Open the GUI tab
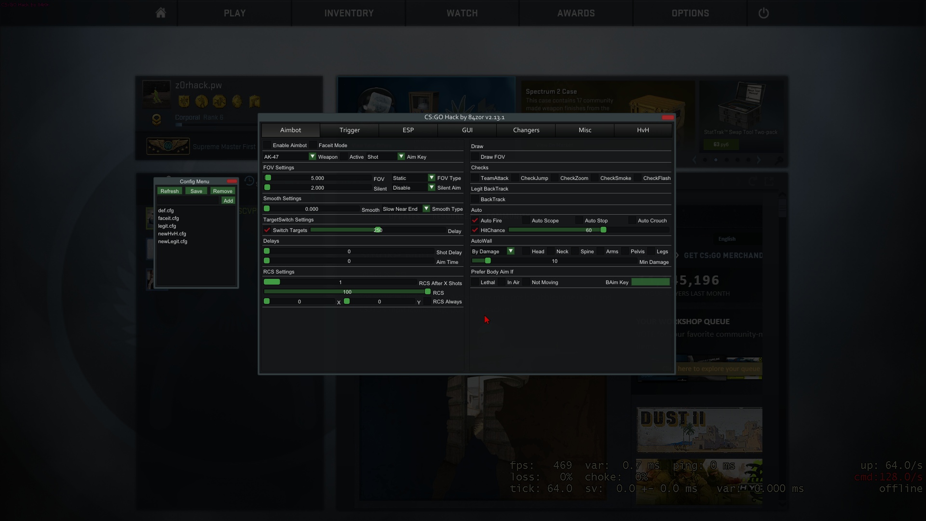926x521 pixels. [467, 130]
